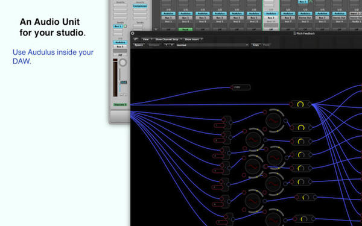Open Bus 3 output on highlighted mixer channel
Image resolution: width=362 pixels, height=226 pixels.
point(271,17)
